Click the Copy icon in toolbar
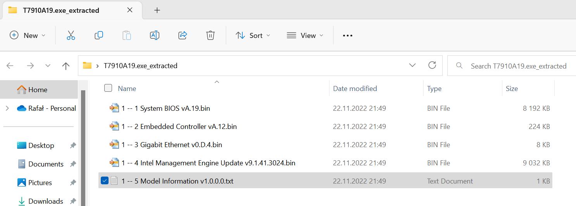Screen dimensions: 576x206 [x=99, y=35]
